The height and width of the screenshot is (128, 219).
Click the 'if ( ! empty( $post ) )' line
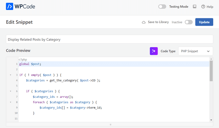tap(40, 75)
